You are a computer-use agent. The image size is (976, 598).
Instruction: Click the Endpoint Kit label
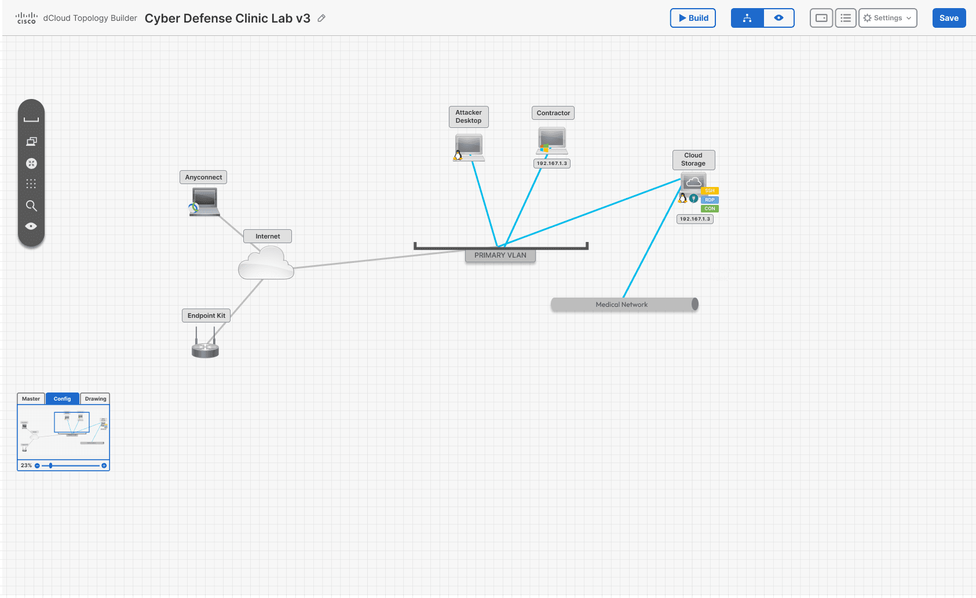tap(206, 315)
